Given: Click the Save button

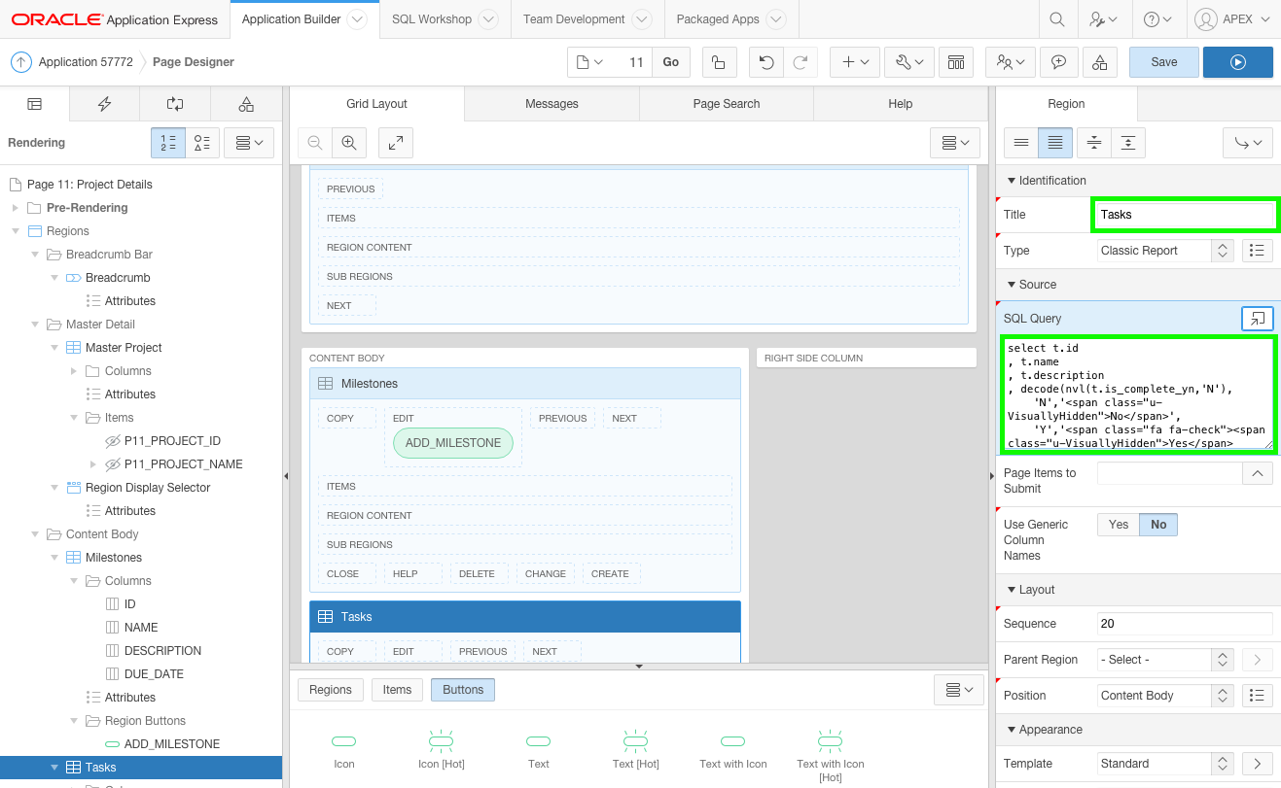Looking at the screenshot, I should (1163, 62).
